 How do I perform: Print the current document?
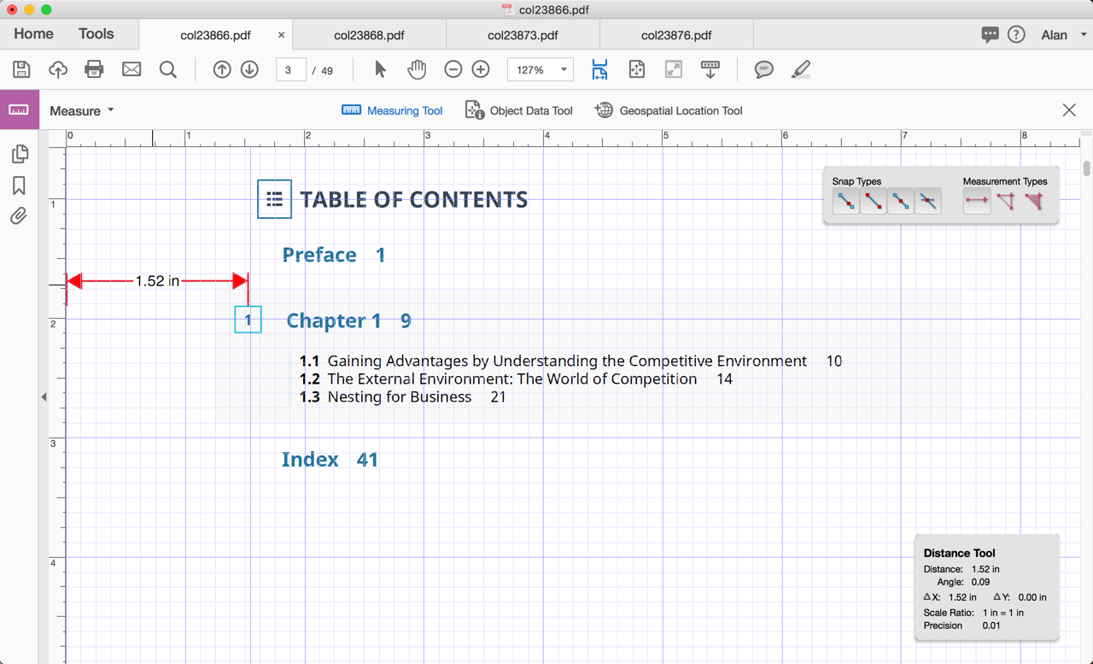click(x=94, y=69)
